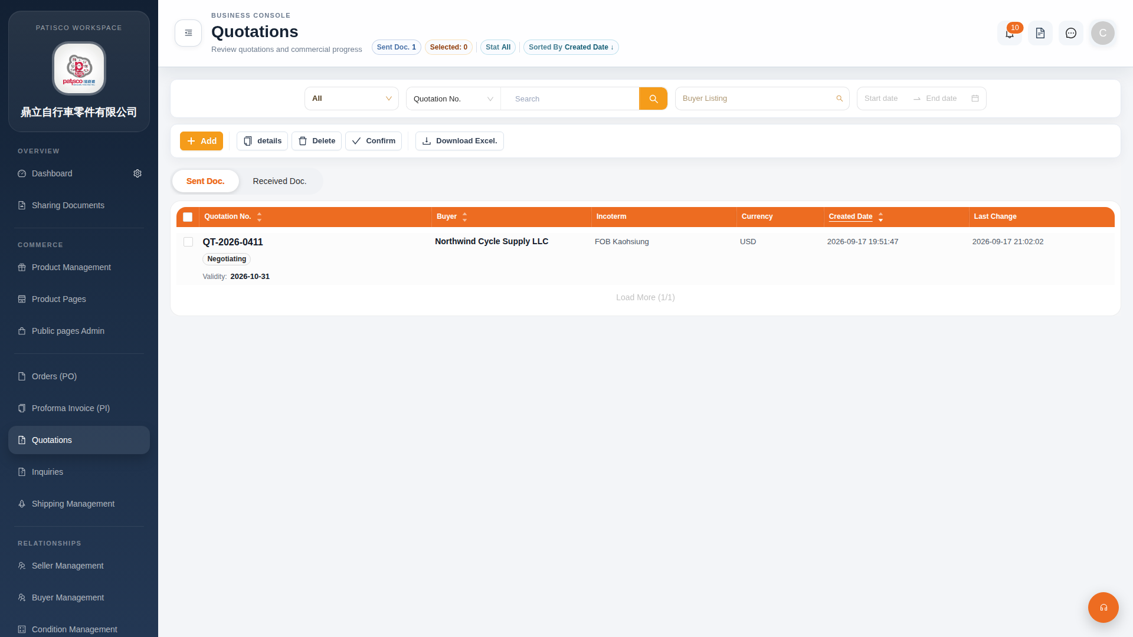The width and height of the screenshot is (1133, 637).
Task: Switch to Received Doc. tab
Action: (280, 181)
